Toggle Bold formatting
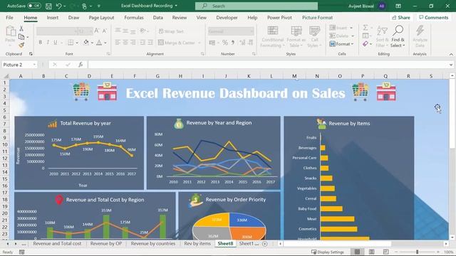Image resolution: width=456 pixels, height=256 pixels. pos(40,43)
